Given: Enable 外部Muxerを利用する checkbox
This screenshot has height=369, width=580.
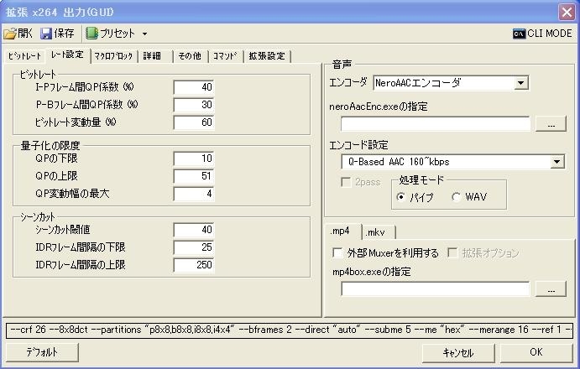Looking at the screenshot, I should click(337, 253).
